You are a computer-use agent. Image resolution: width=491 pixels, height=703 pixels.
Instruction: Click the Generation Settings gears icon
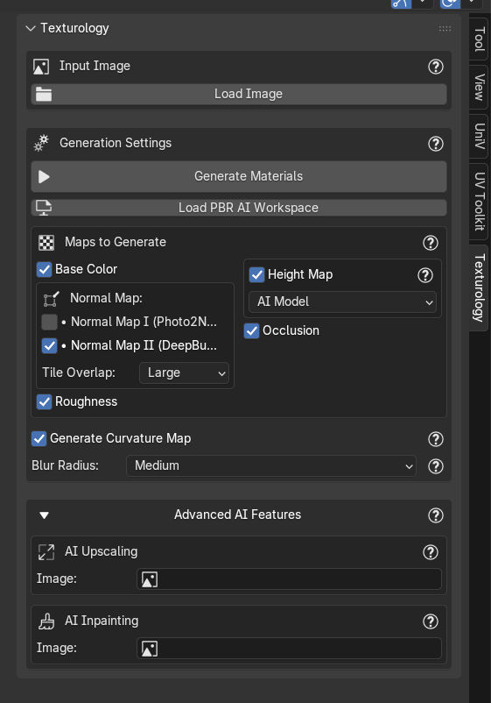pyautogui.click(x=41, y=143)
